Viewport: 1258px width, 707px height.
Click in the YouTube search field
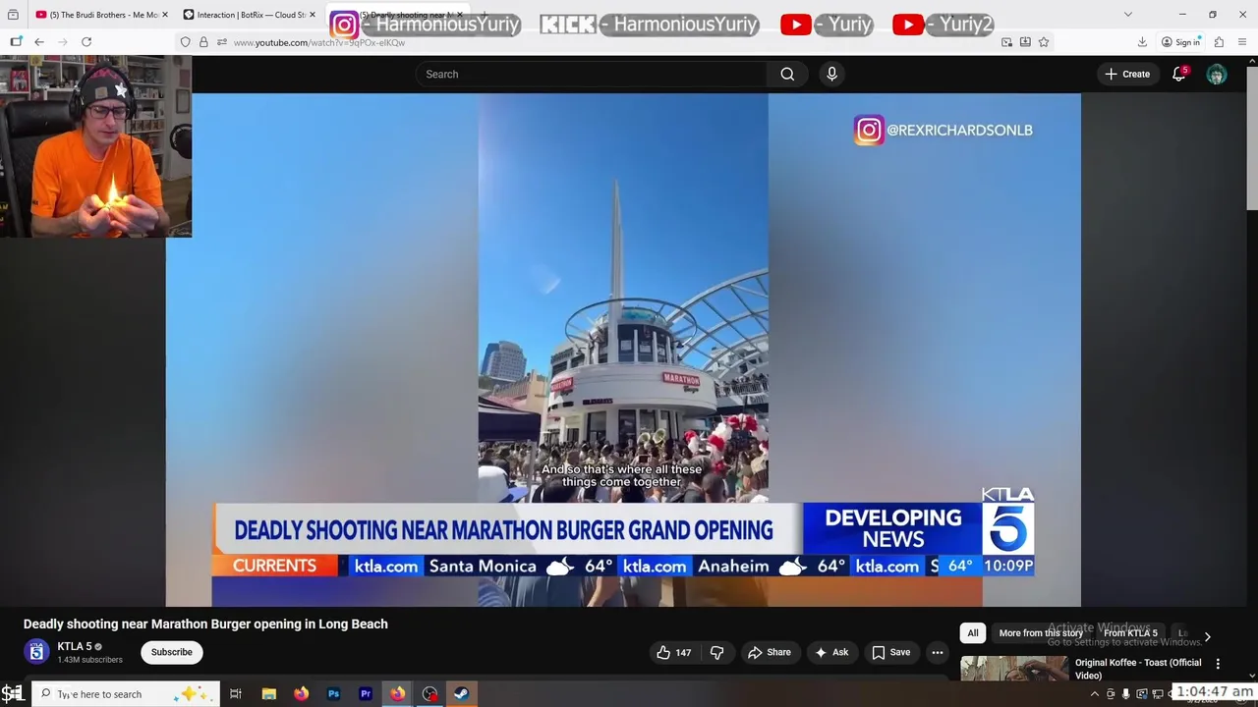coord(591,74)
